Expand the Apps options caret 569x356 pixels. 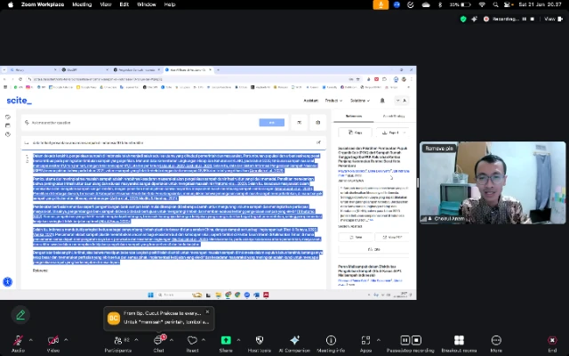pyautogui.click(x=379, y=340)
